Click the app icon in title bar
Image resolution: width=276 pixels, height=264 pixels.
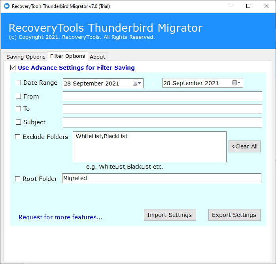click(6, 6)
